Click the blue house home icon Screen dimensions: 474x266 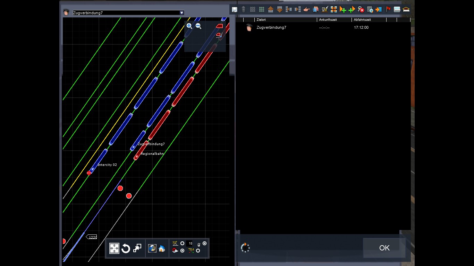click(x=162, y=248)
